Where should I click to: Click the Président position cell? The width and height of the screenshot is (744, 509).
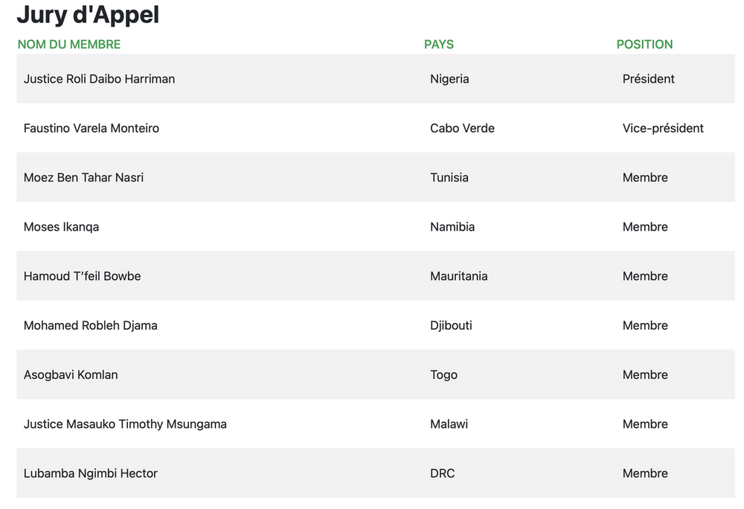click(648, 79)
